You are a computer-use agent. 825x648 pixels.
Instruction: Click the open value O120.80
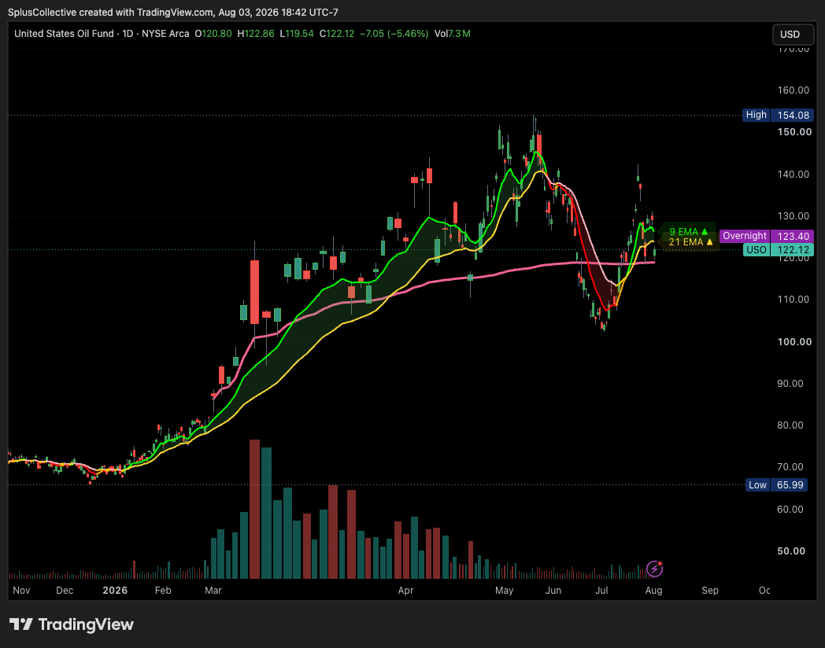click(x=213, y=34)
